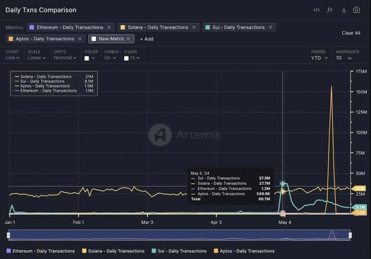Open the embed code icon

coord(317,10)
